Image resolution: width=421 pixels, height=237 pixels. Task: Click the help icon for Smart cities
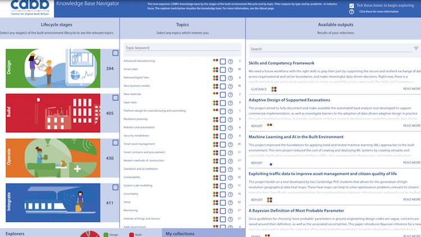click(x=230, y=70)
